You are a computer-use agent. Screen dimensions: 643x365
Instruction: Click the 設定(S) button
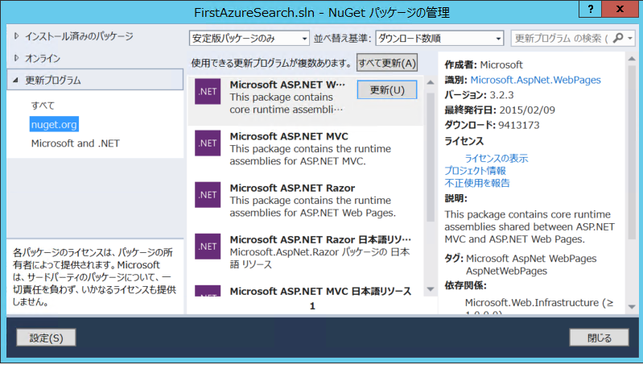click(x=47, y=338)
